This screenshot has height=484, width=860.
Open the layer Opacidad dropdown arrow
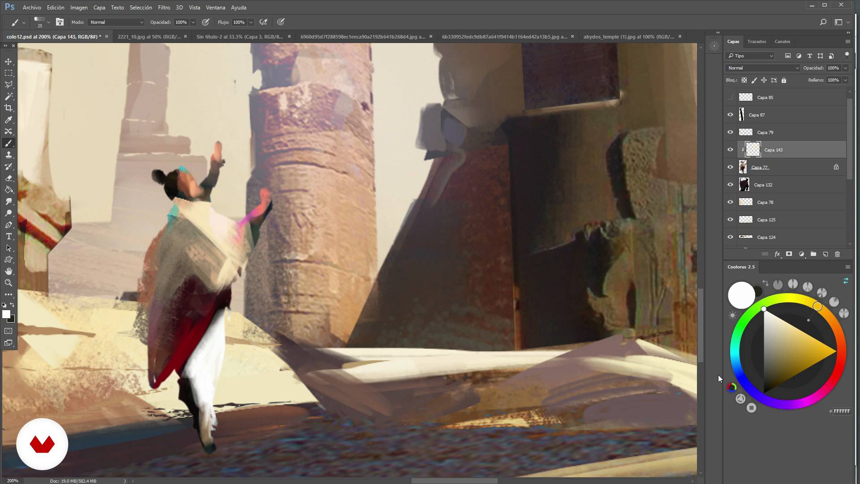[x=845, y=68]
